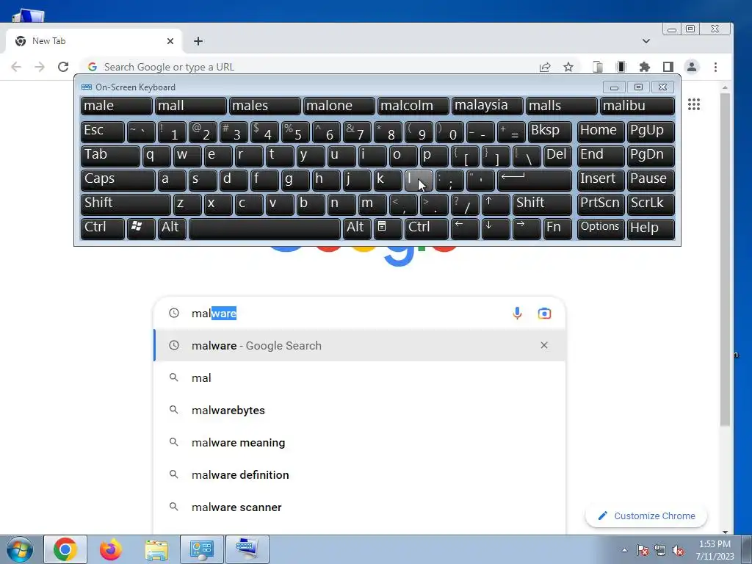The image size is (752, 564).
Task: Click the Bksp key
Action: coord(549,132)
